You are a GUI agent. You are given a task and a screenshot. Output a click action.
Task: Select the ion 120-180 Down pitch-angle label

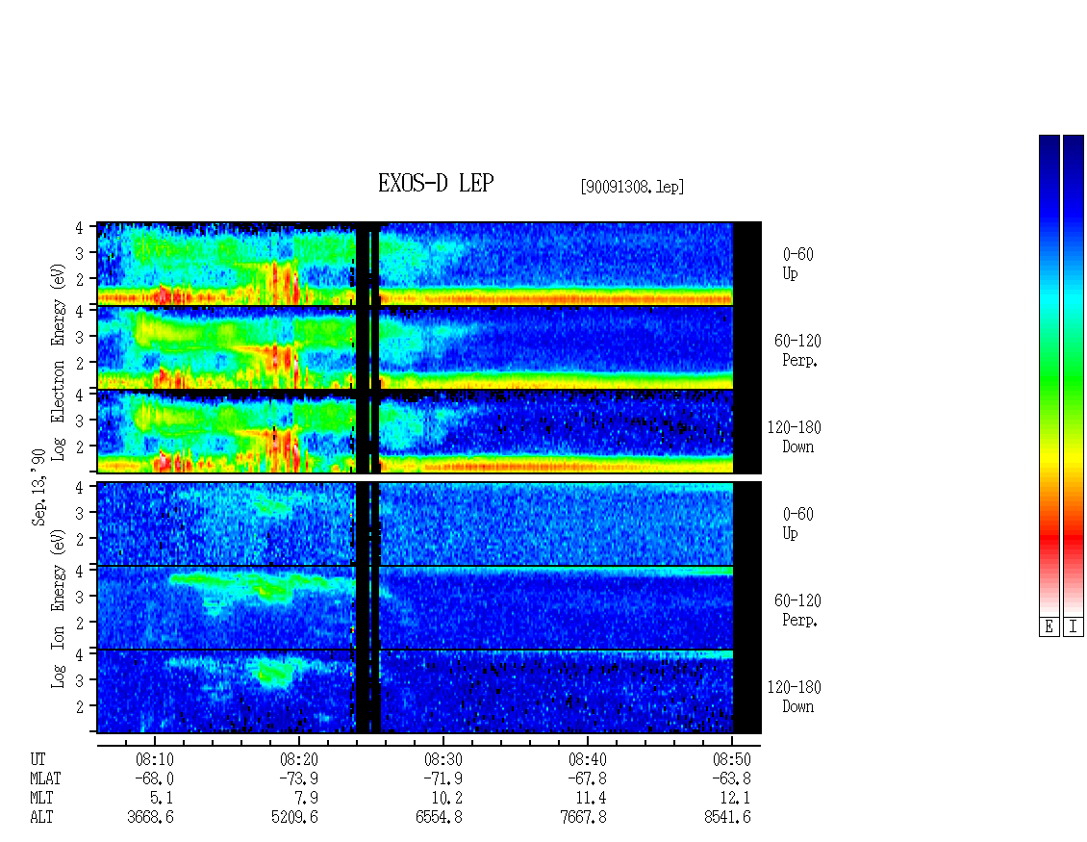point(795,697)
